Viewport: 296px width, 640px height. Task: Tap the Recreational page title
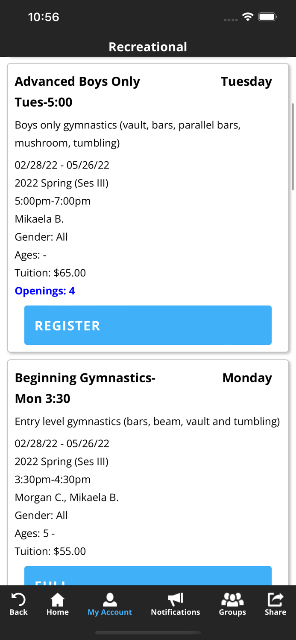point(148,47)
